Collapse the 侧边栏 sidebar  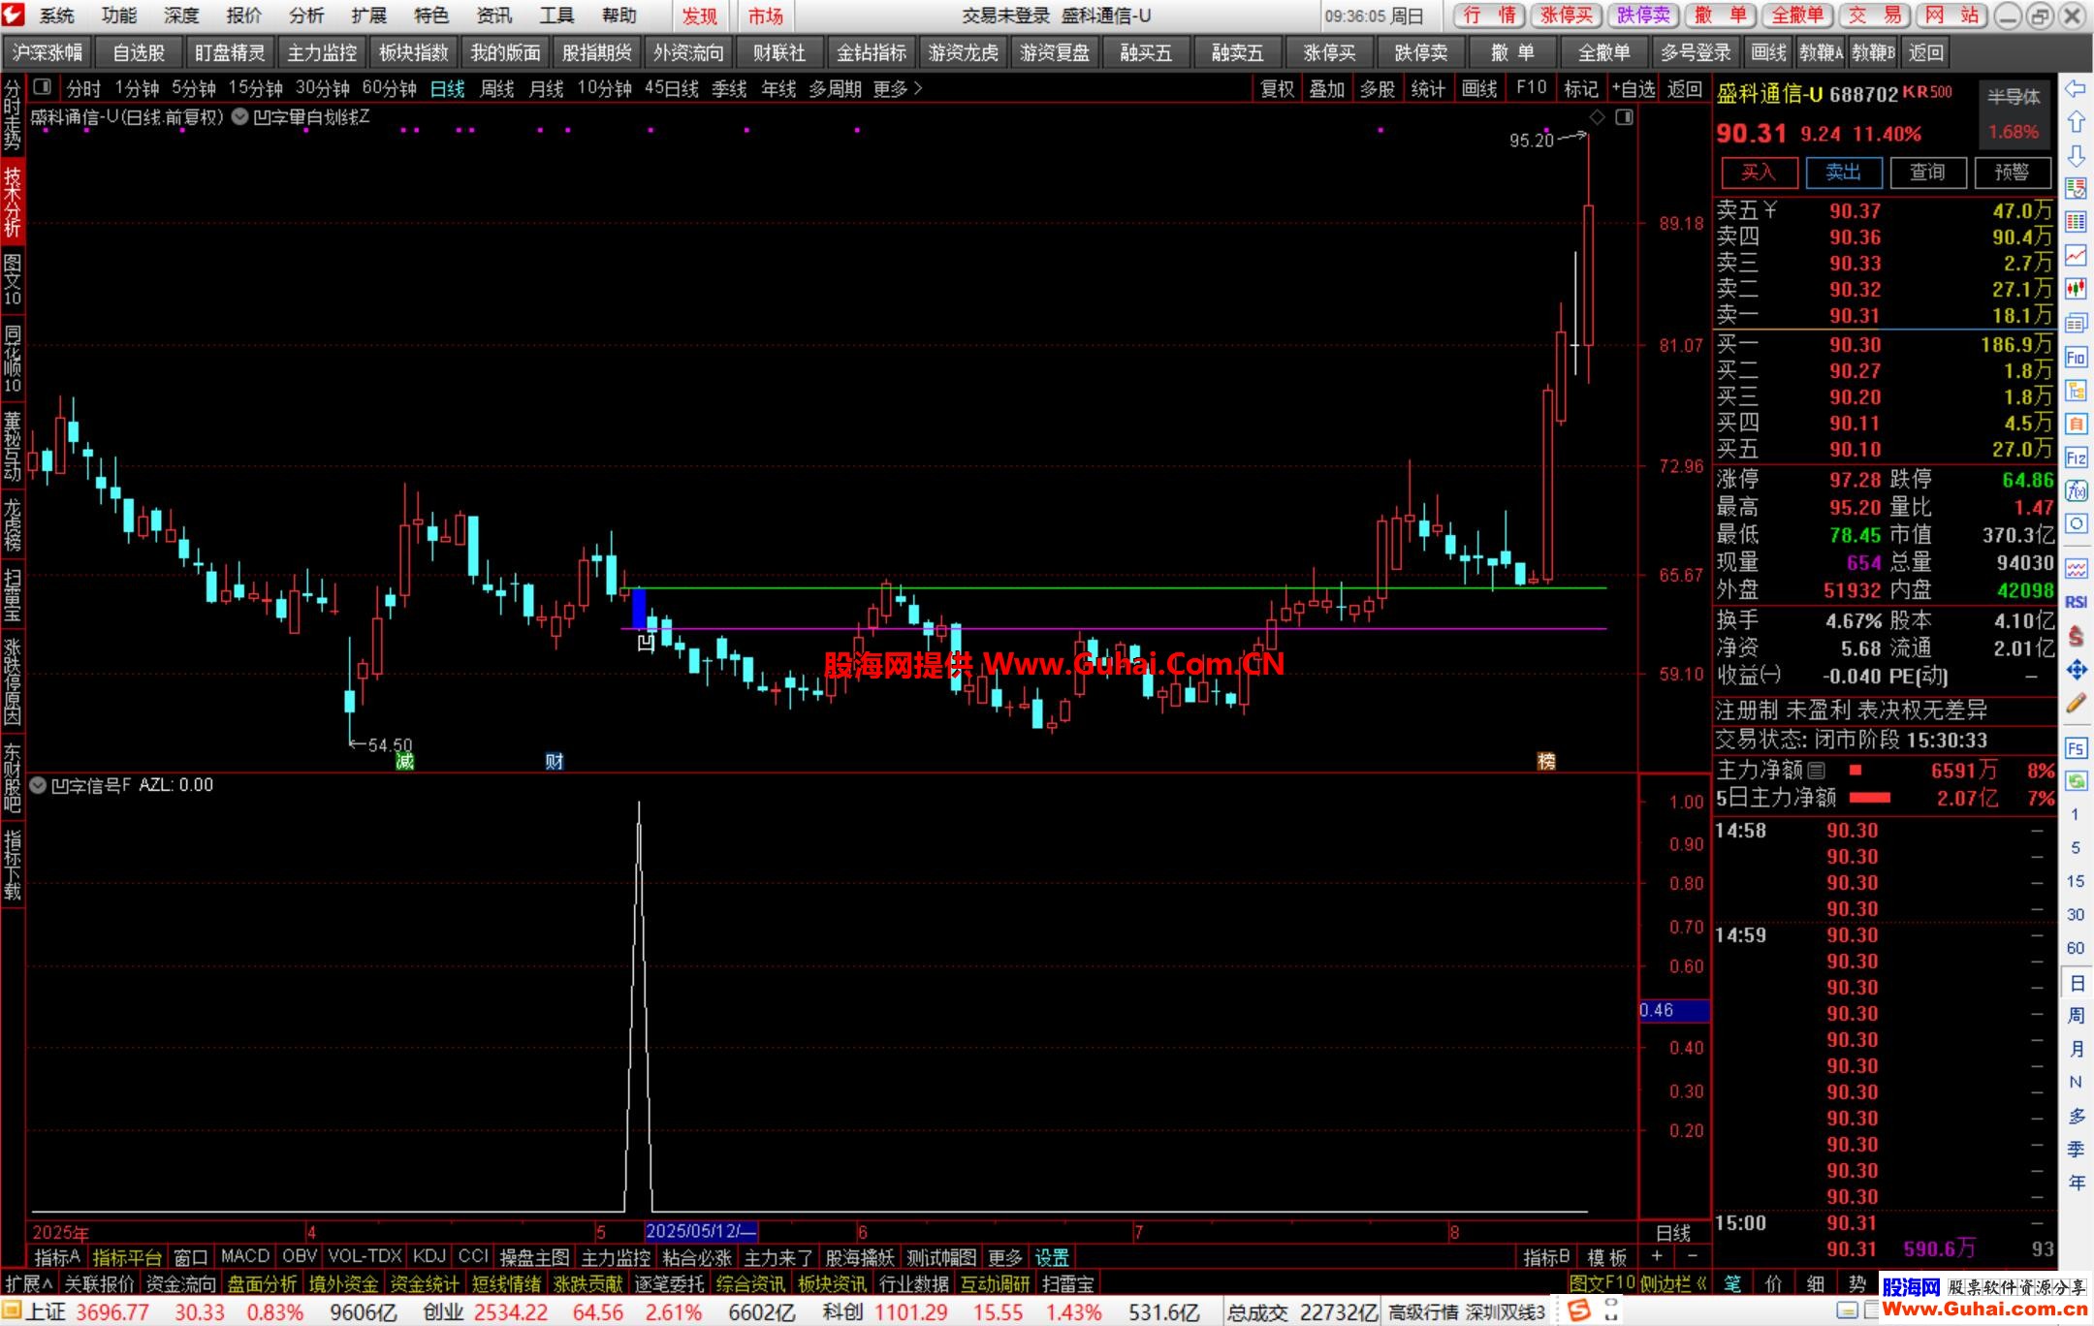pyautogui.click(x=1672, y=1283)
